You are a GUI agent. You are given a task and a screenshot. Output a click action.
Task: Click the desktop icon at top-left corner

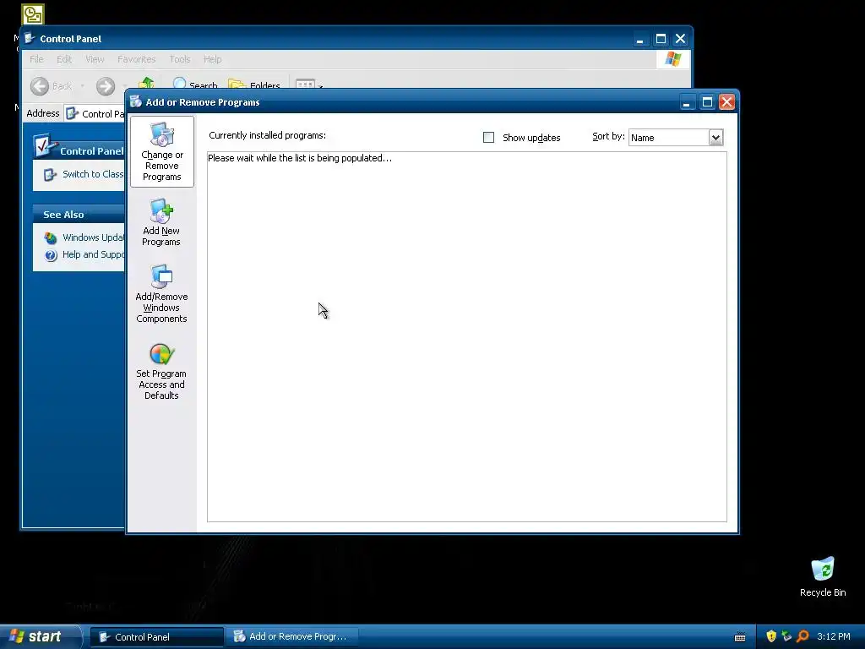click(33, 14)
